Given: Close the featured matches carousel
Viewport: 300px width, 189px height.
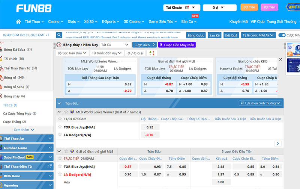Looking at the screenshot, I should (280, 60).
